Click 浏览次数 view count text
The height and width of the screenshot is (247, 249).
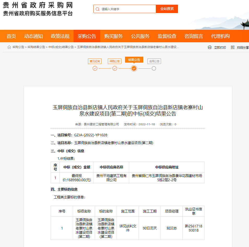(x=168, y=124)
